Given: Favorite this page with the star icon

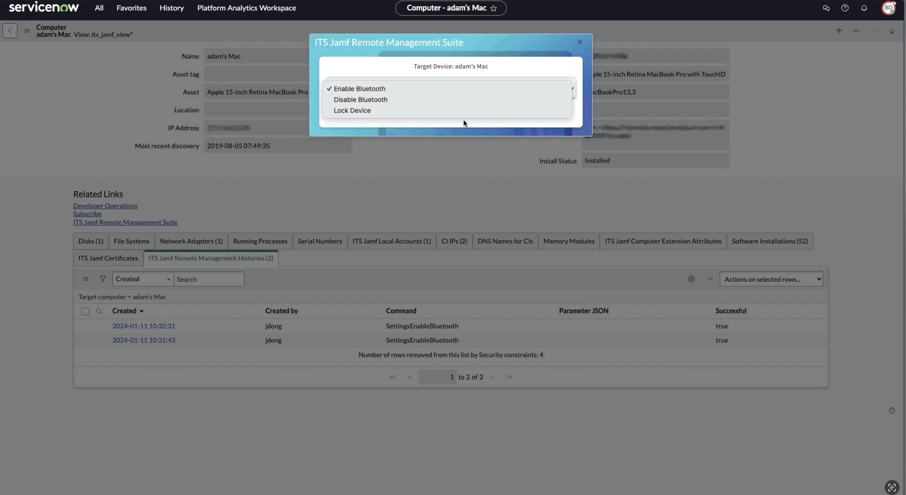Looking at the screenshot, I should (x=493, y=8).
